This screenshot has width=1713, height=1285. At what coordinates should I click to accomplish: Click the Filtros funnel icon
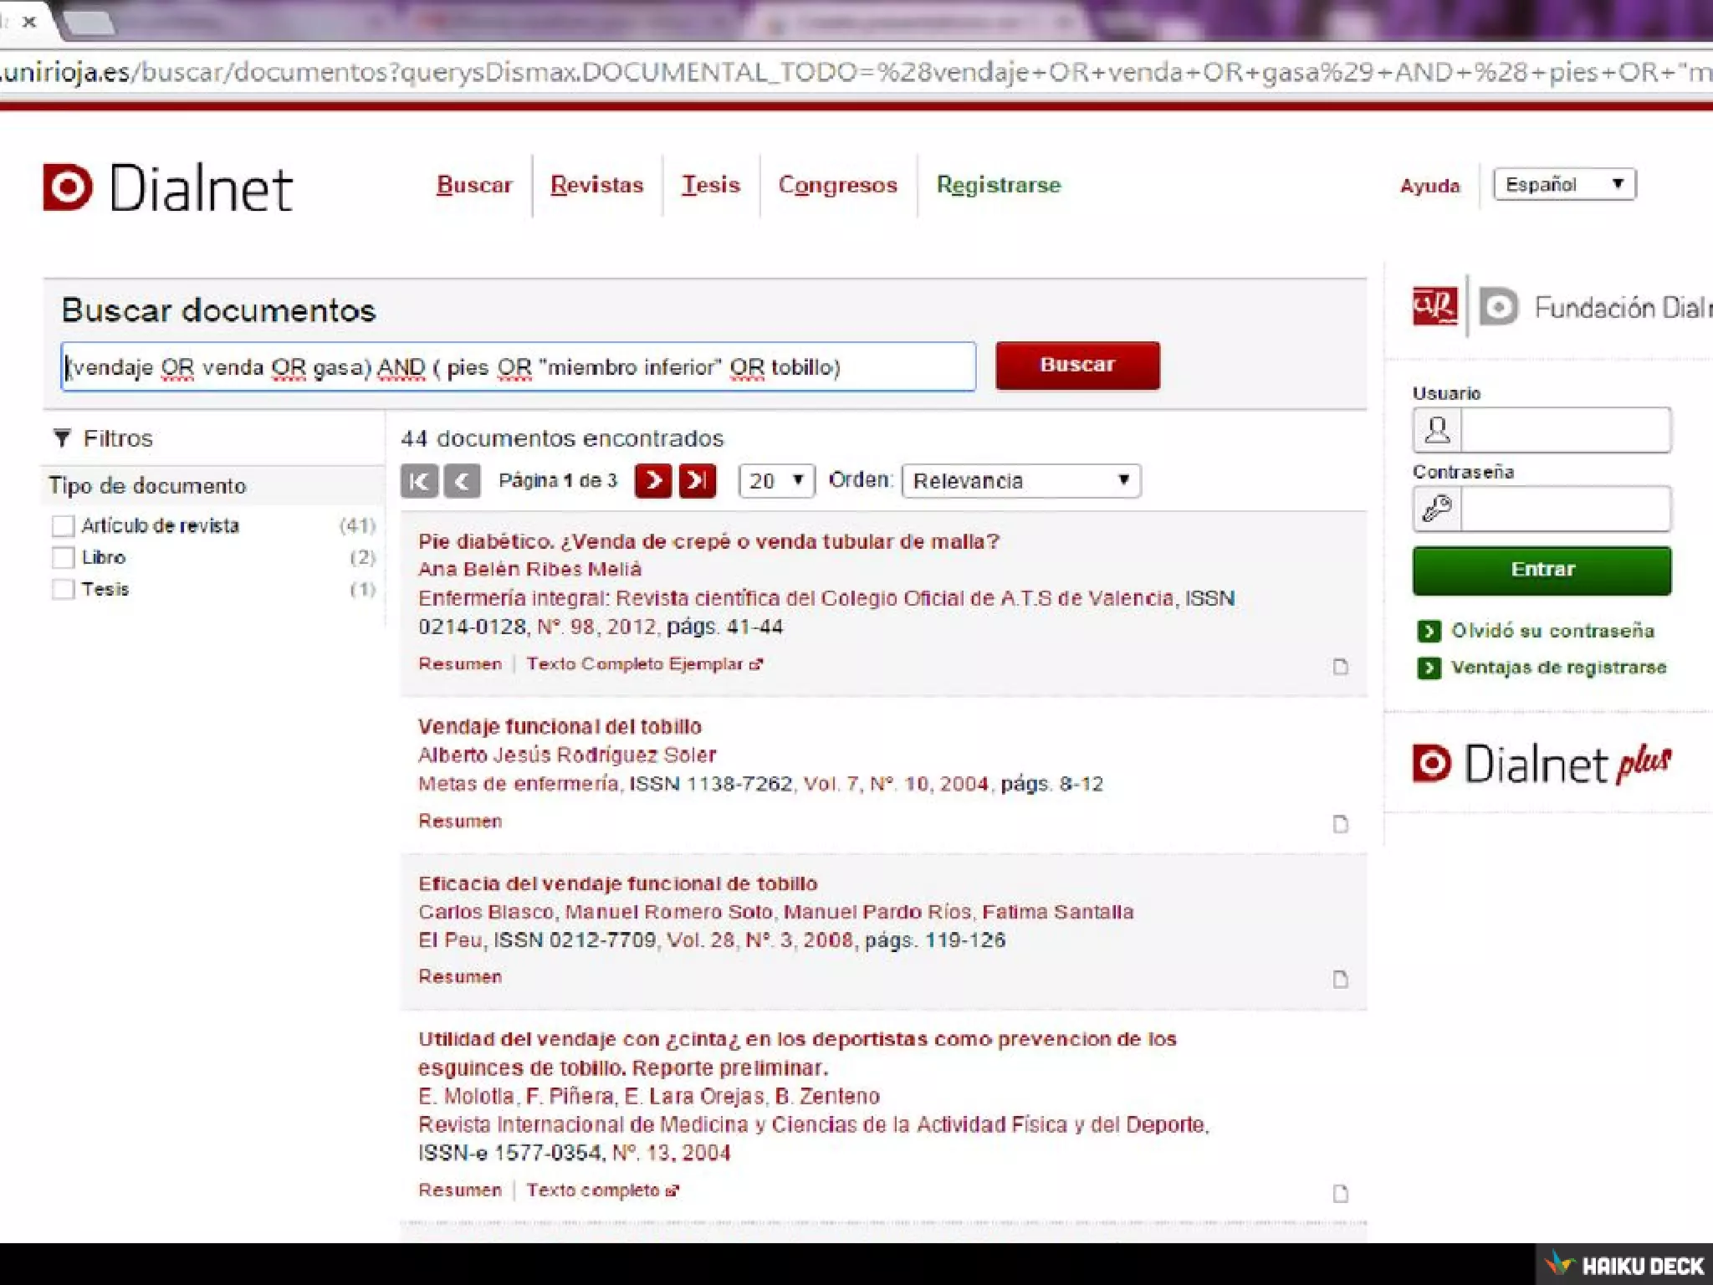(x=61, y=438)
